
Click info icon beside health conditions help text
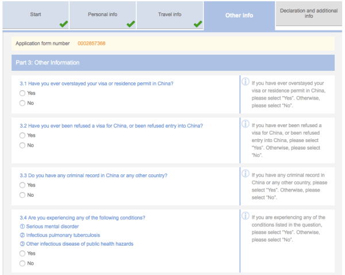pyautogui.click(x=245, y=217)
